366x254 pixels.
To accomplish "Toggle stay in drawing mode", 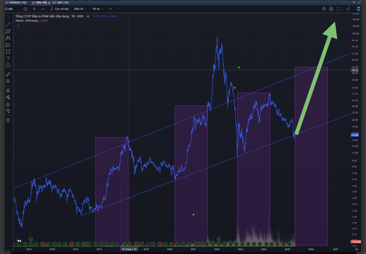I will coord(8,97).
